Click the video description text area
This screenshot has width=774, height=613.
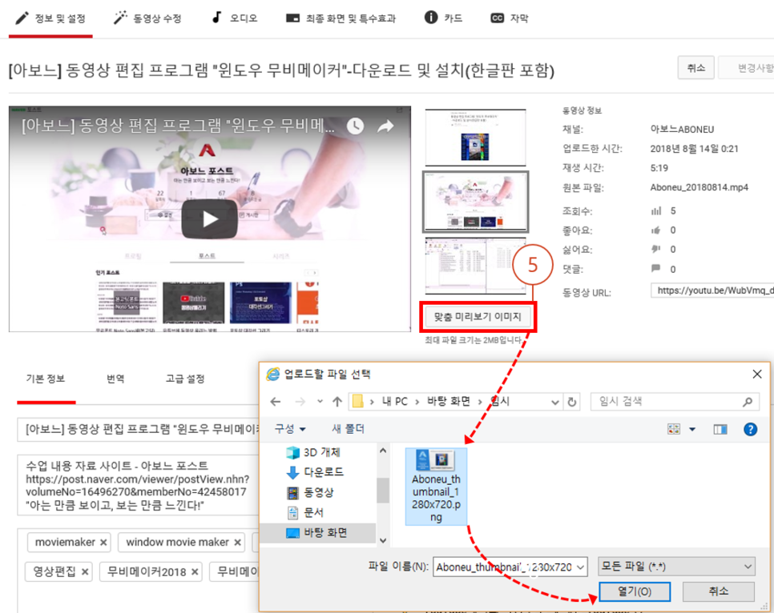(x=138, y=485)
